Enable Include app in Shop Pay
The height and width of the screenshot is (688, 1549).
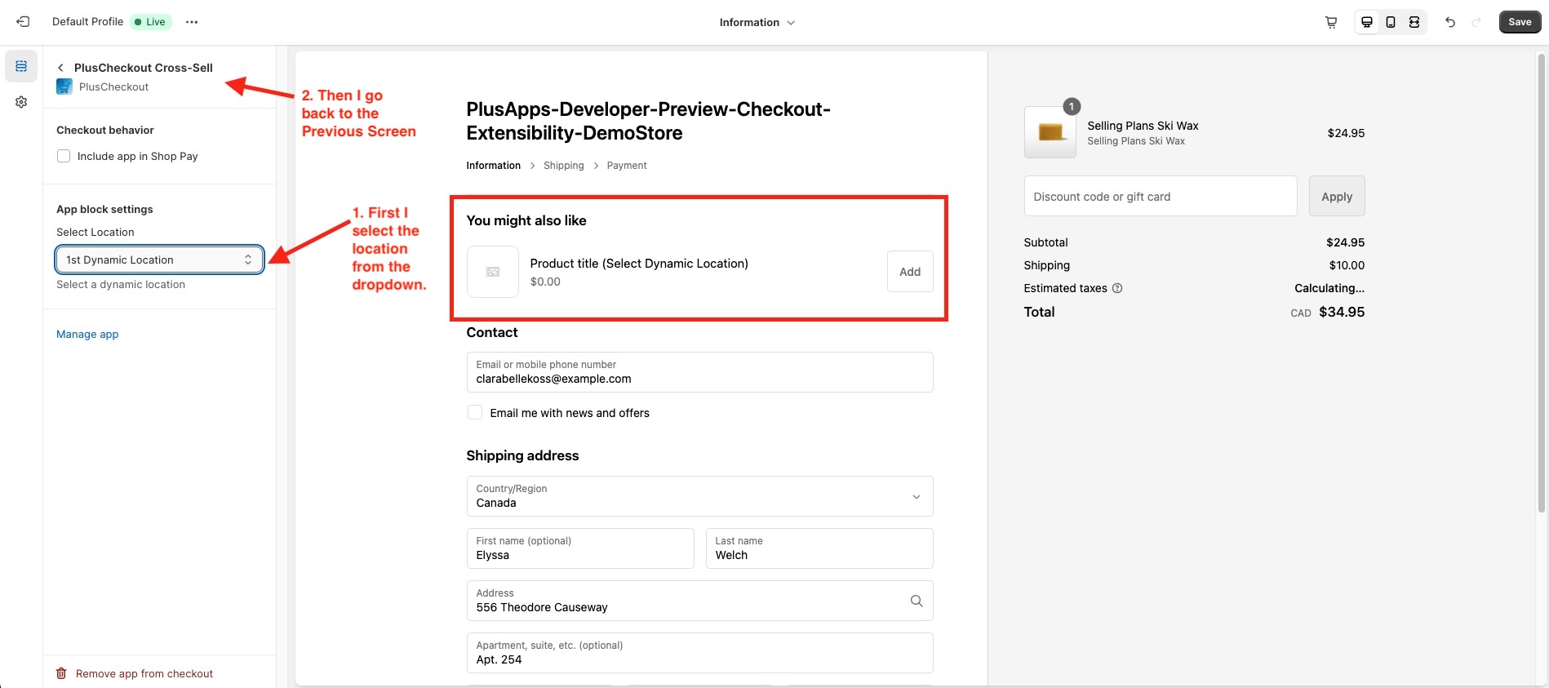coord(64,156)
